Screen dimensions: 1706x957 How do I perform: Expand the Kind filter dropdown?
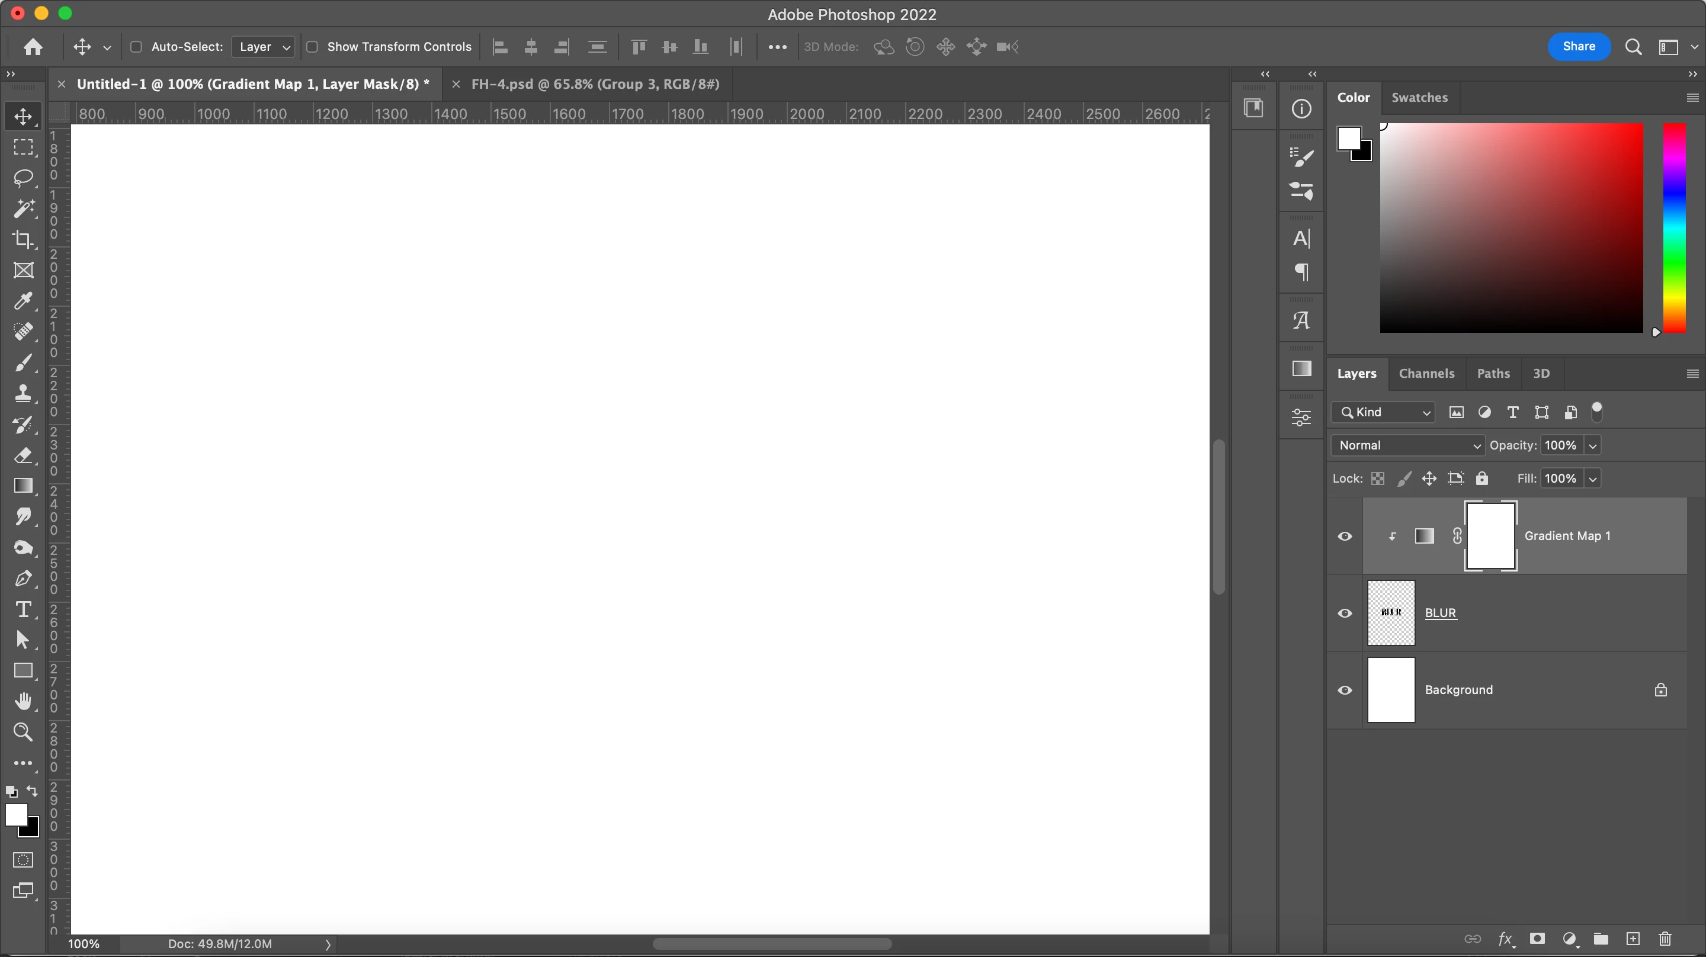[1384, 413]
